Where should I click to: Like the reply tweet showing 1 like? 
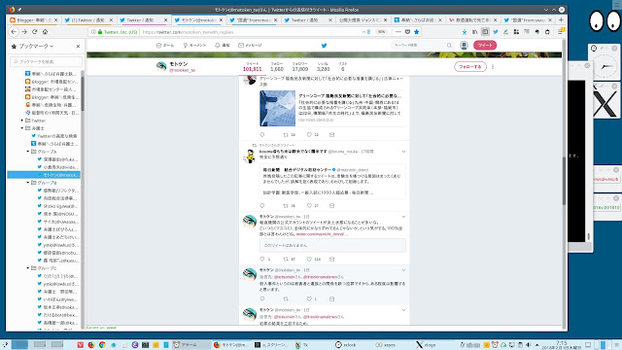click(309, 298)
